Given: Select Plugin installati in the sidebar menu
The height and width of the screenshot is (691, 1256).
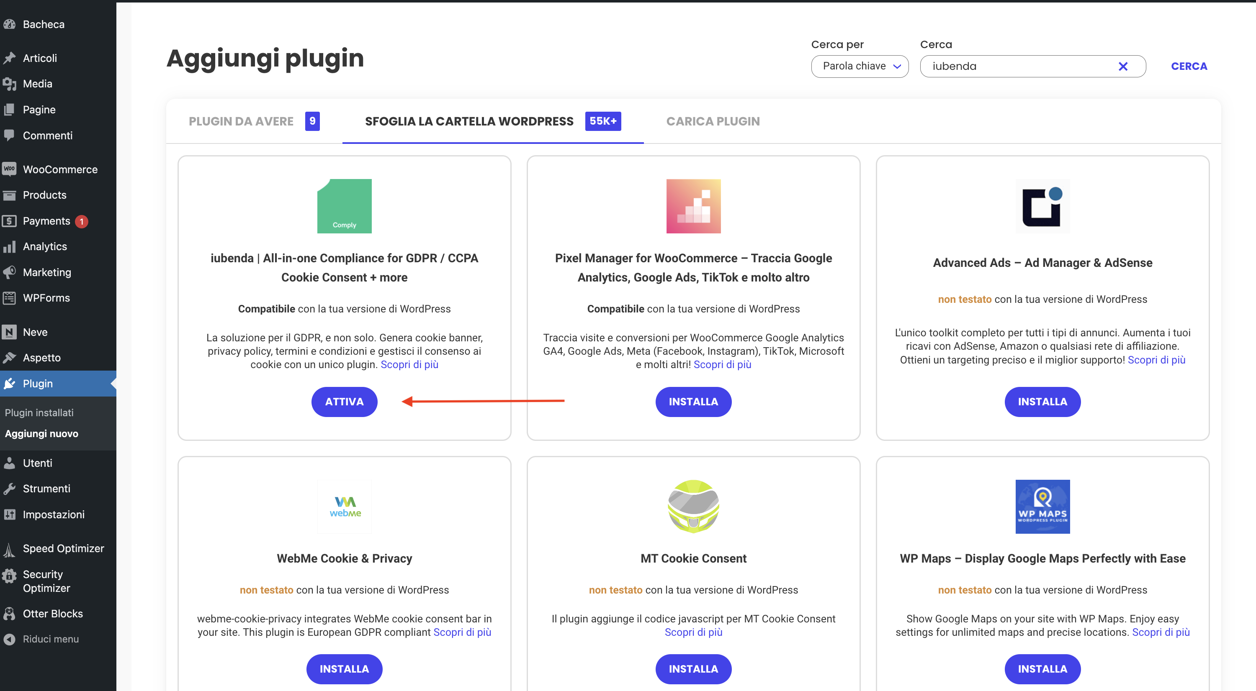Looking at the screenshot, I should point(39,412).
